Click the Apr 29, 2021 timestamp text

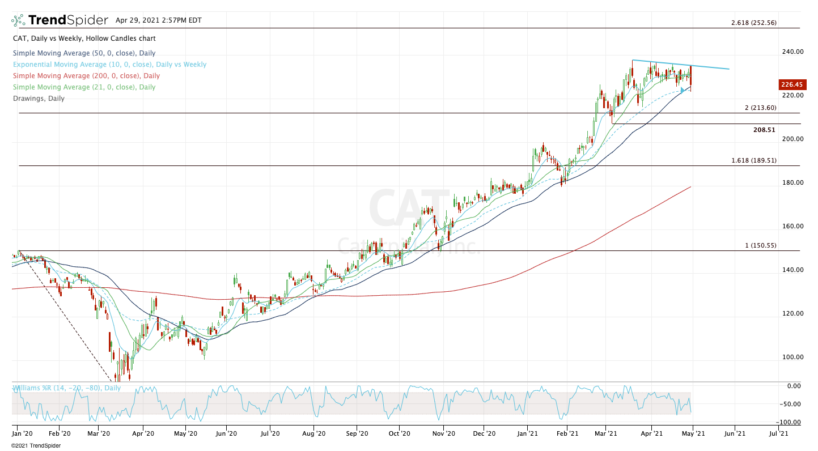point(155,20)
